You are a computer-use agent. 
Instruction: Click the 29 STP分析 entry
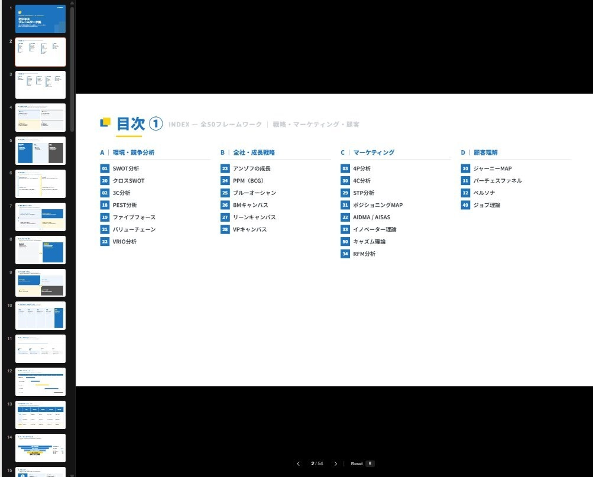(x=357, y=193)
